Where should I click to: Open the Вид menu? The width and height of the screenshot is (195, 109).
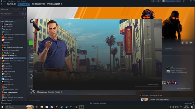[9, 1]
